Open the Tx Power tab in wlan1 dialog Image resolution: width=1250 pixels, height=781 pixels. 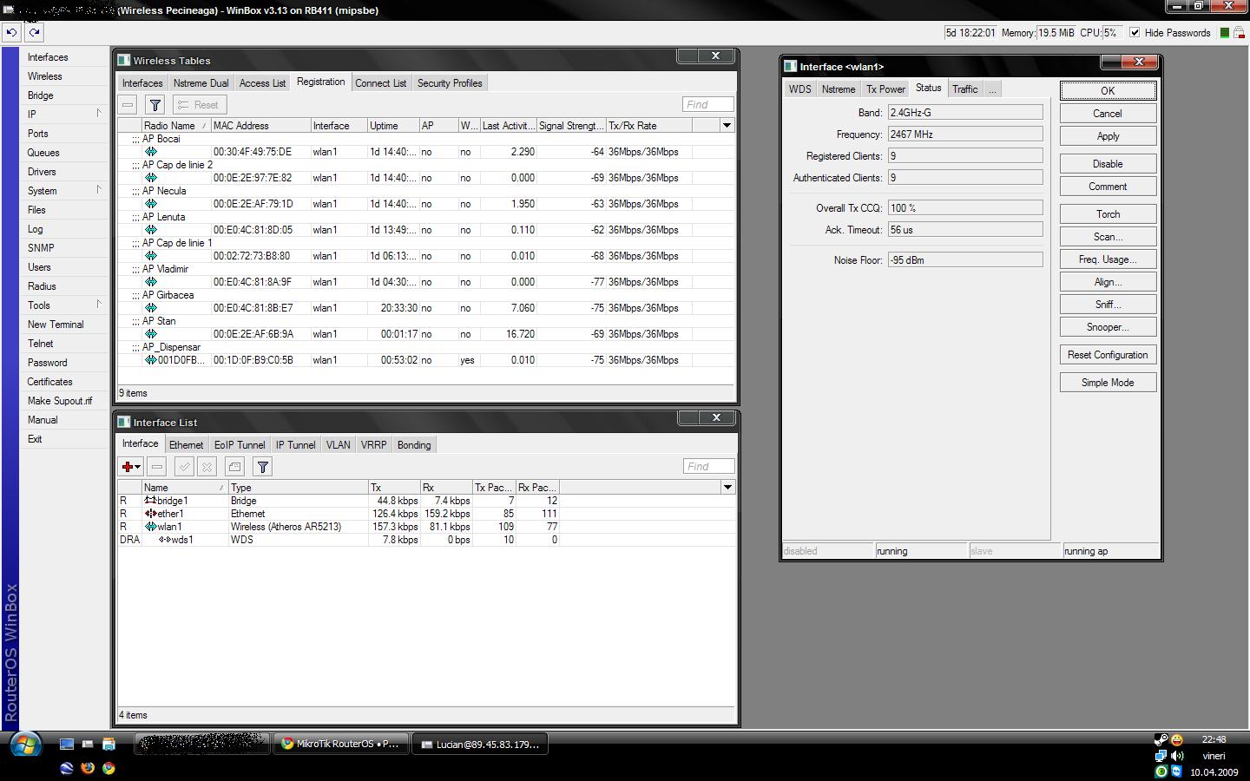click(x=885, y=89)
